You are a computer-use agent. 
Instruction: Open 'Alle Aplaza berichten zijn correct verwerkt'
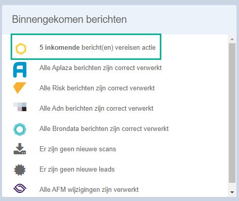pyautogui.click(x=100, y=68)
